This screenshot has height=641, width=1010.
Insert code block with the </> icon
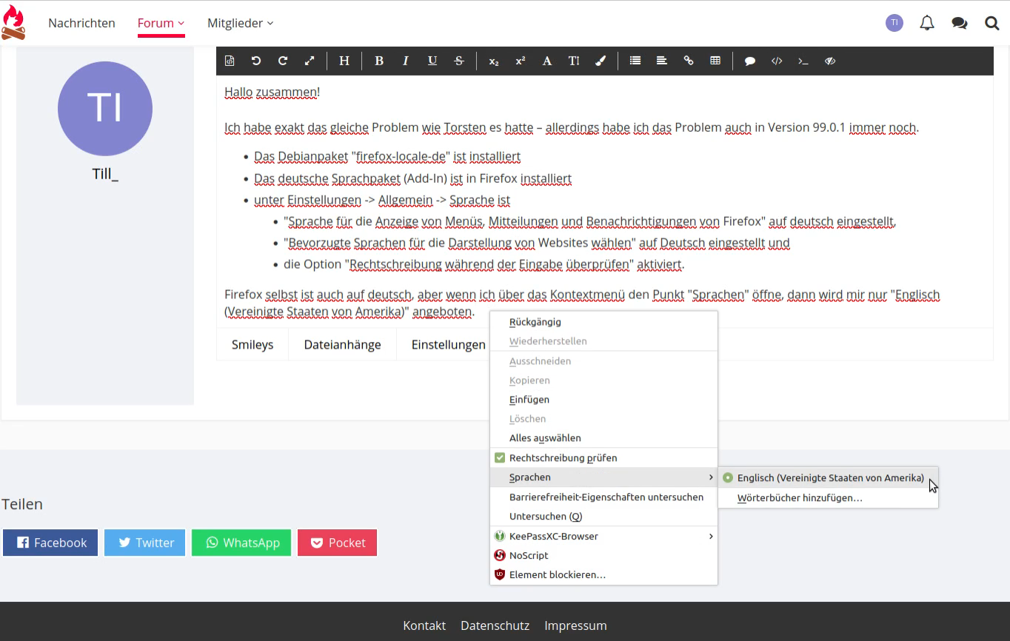pyautogui.click(x=777, y=61)
